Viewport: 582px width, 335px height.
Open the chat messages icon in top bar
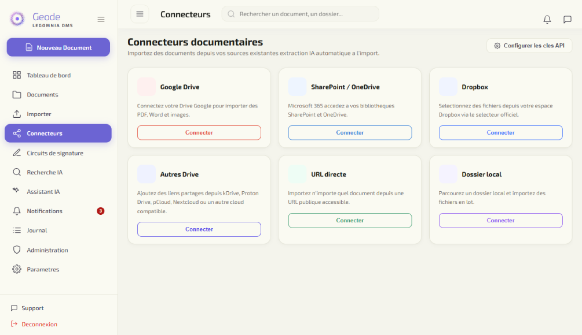(x=567, y=19)
